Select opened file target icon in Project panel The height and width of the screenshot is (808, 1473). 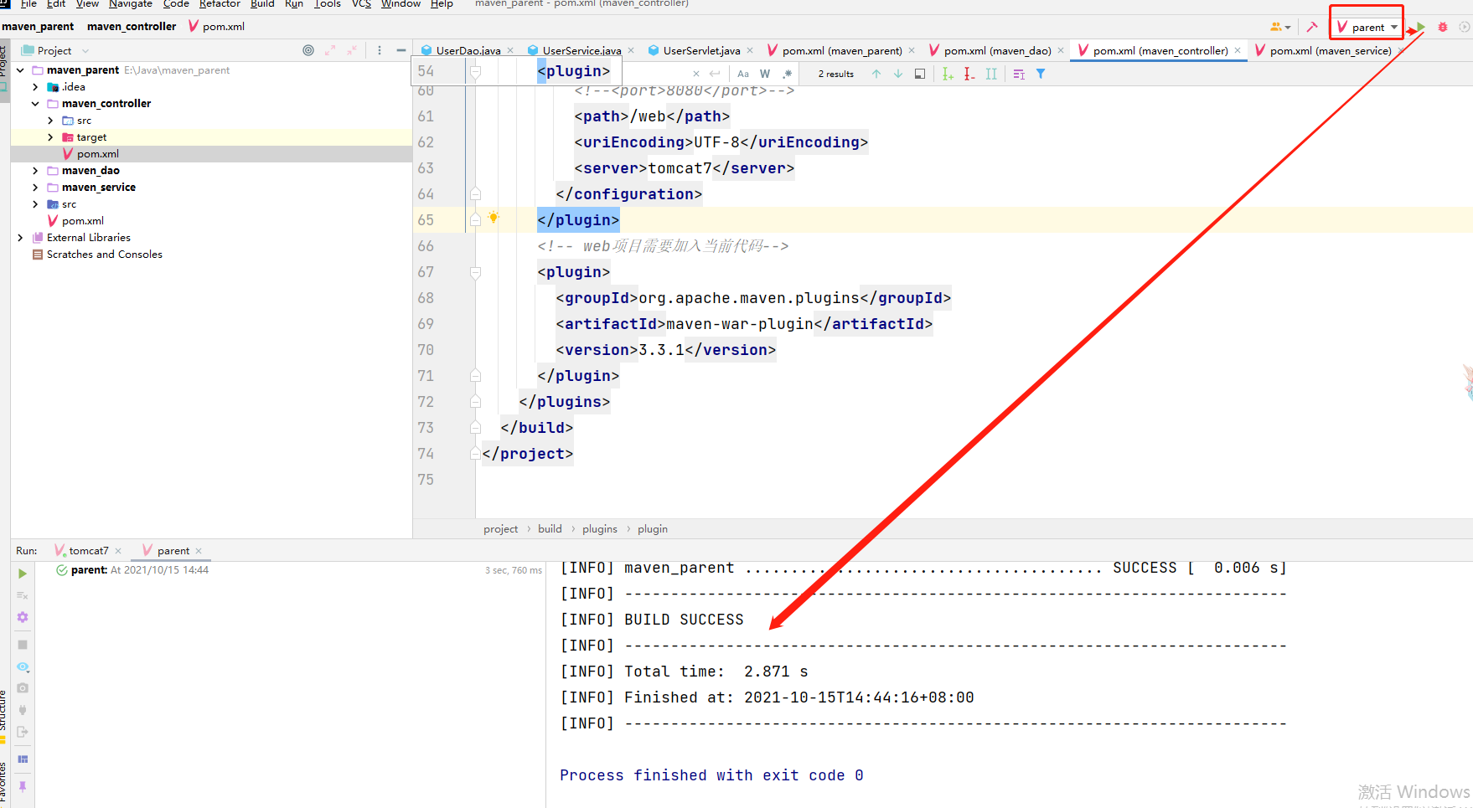308,50
